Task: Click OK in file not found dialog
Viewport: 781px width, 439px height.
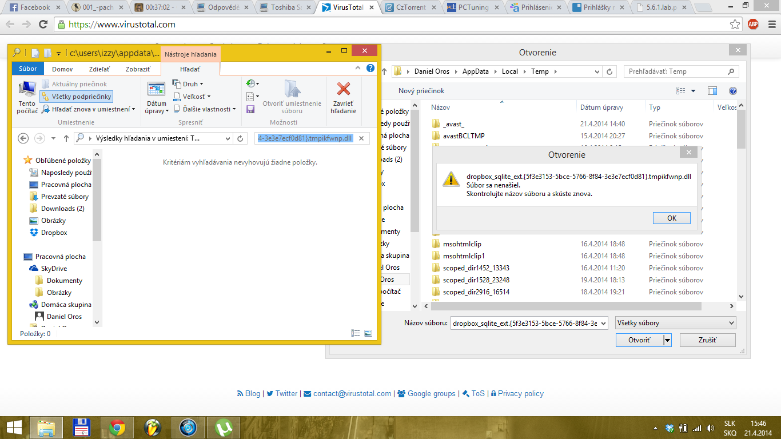Action: click(672, 218)
